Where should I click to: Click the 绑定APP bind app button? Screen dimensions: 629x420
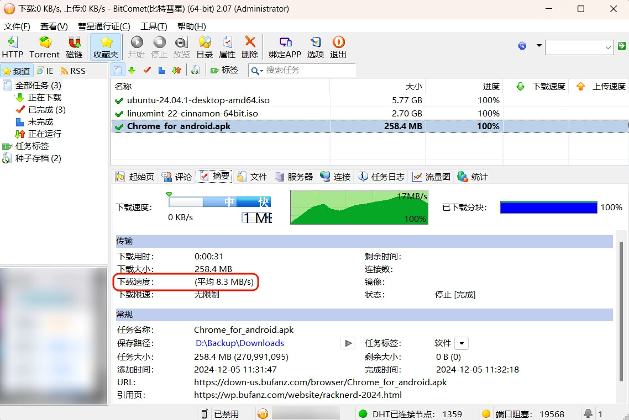click(285, 47)
